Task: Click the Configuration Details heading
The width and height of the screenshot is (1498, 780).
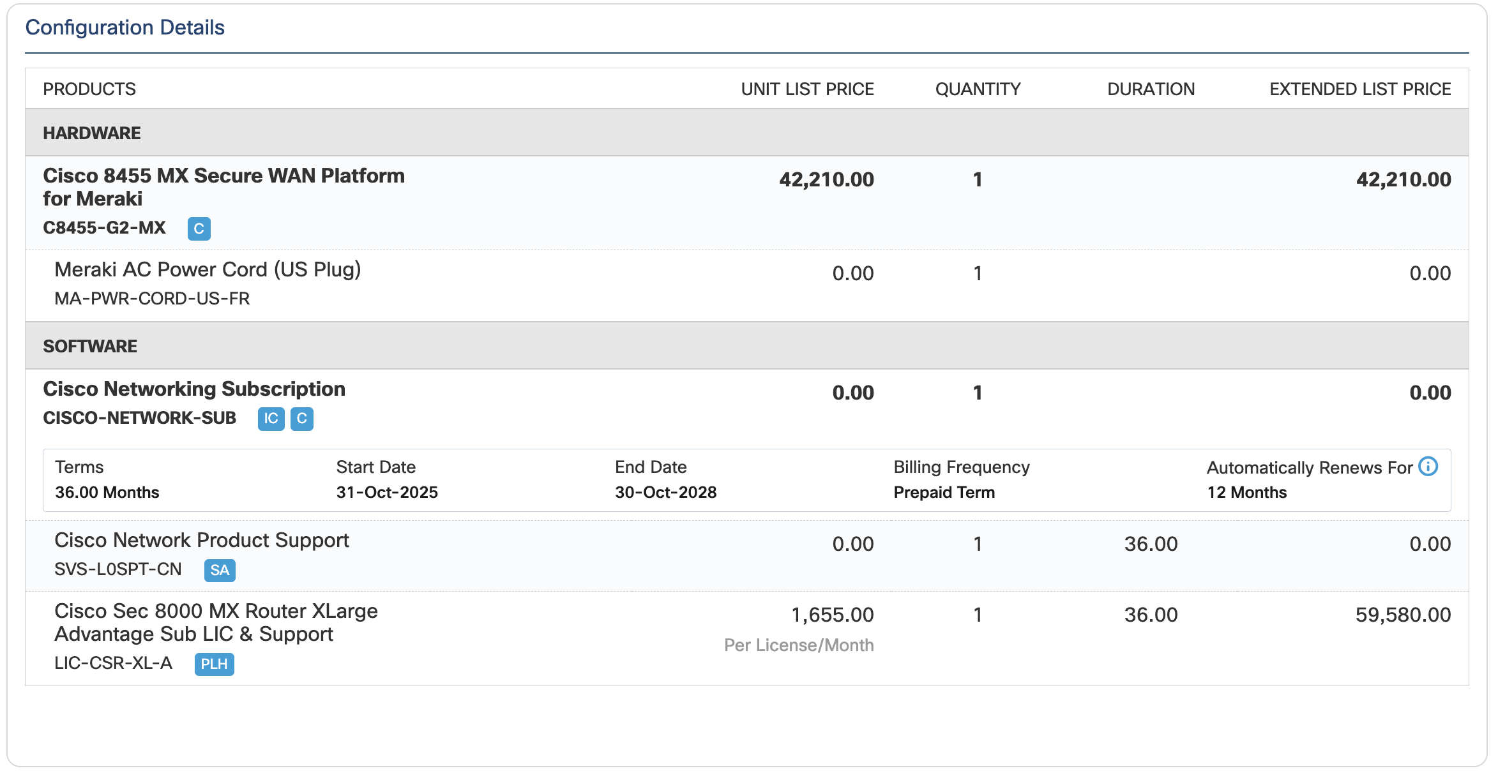Action: (125, 27)
